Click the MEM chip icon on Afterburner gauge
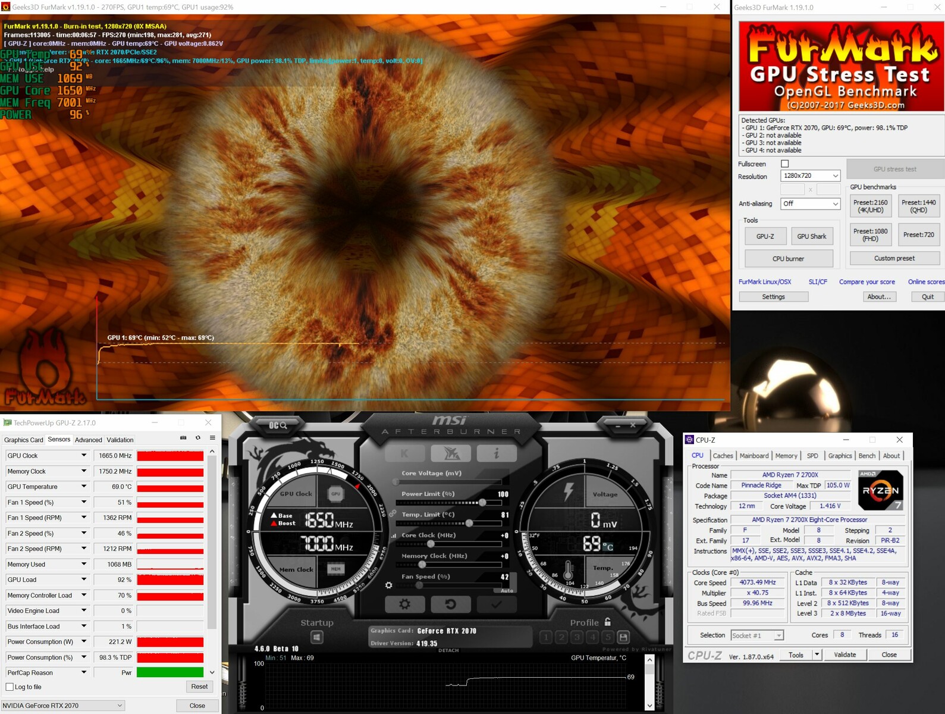945x714 pixels. click(336, 569)
